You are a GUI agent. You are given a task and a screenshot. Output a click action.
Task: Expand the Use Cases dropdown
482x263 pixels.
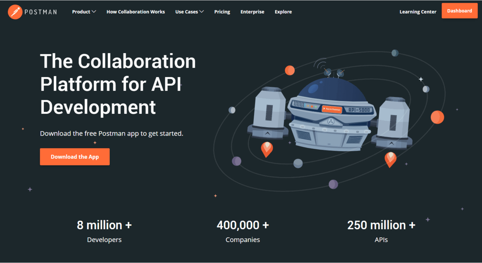190,12
